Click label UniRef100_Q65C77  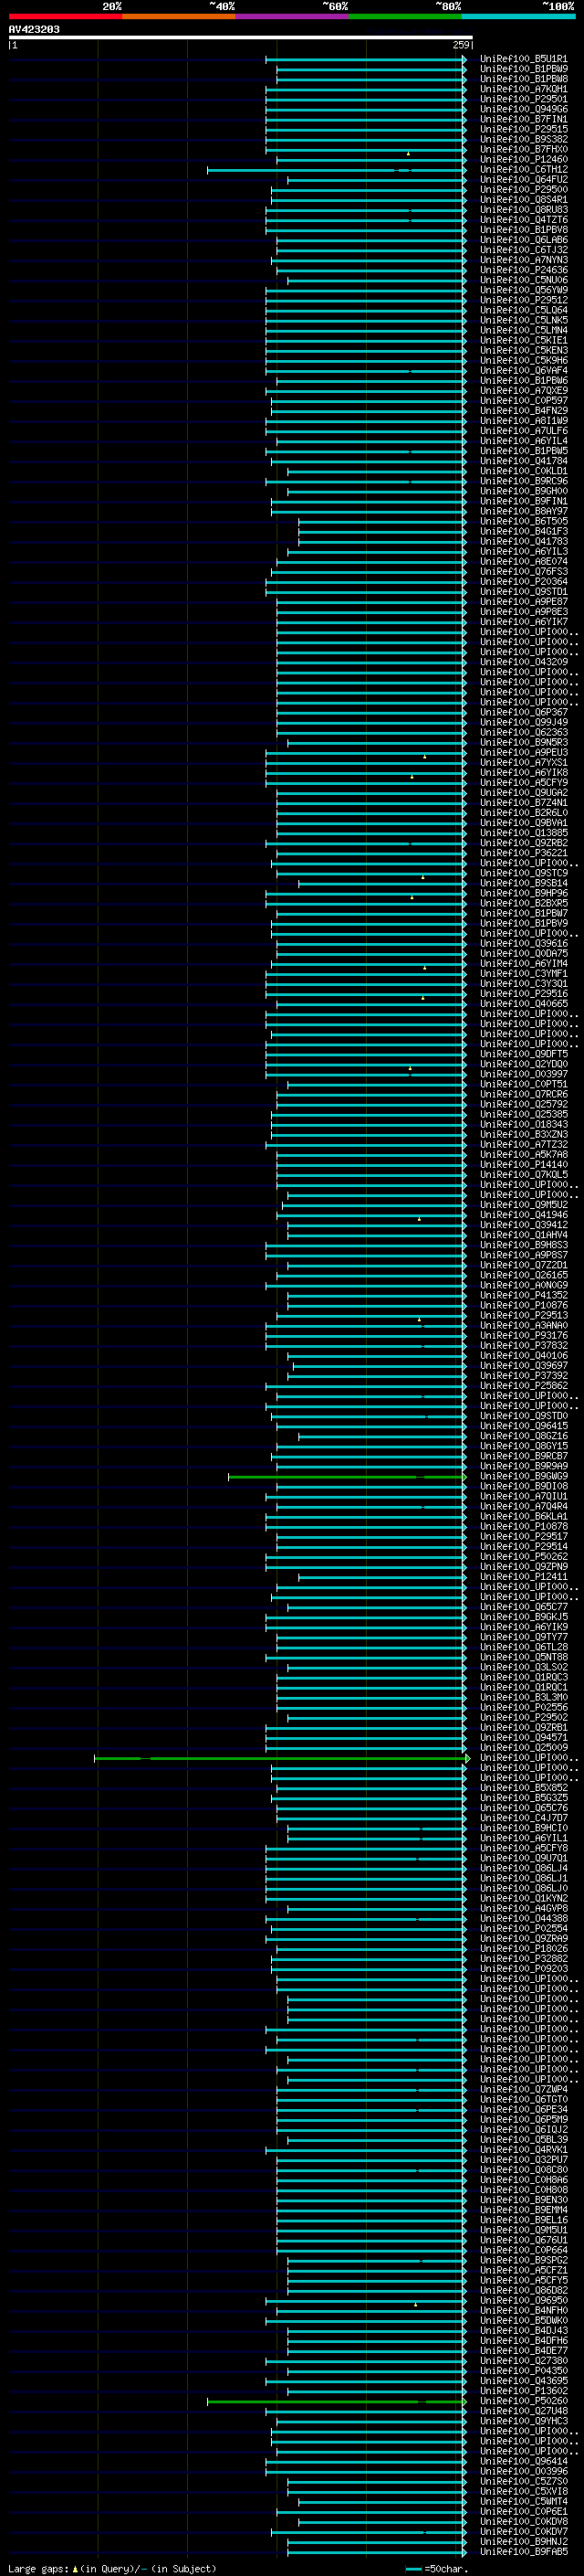pyautogui.click(x=523, y=1606)
